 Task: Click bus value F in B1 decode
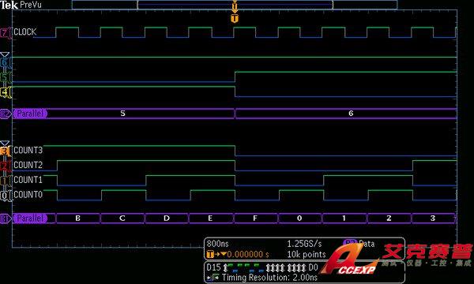tap(255, 219)
